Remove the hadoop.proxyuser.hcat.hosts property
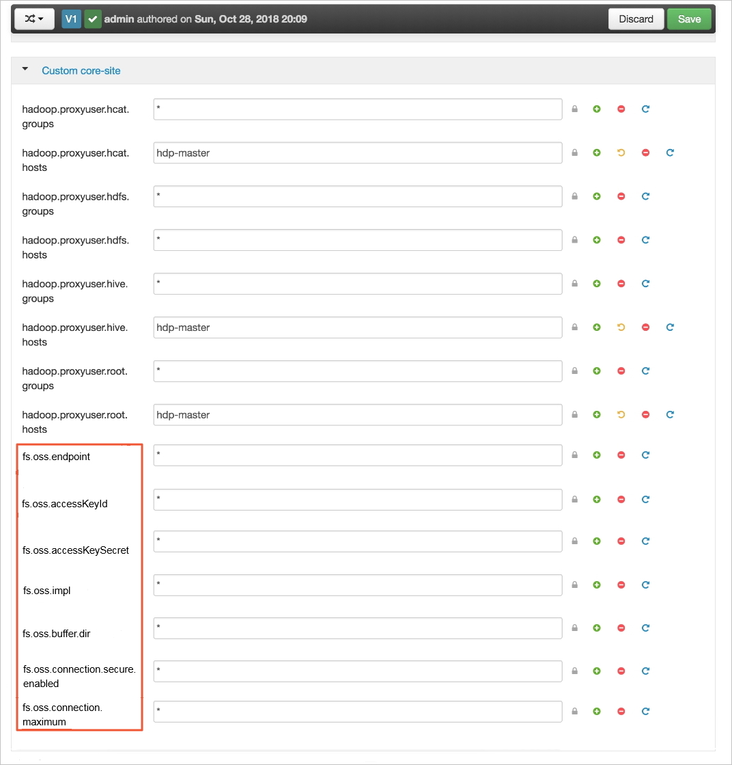This screenshot has width=732, height=765. [x=645, y=152]
